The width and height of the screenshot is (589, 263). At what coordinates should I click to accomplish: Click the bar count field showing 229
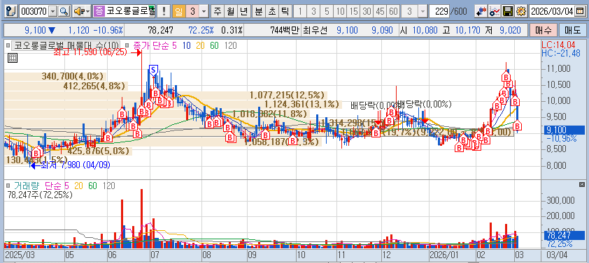coord(439,12)
